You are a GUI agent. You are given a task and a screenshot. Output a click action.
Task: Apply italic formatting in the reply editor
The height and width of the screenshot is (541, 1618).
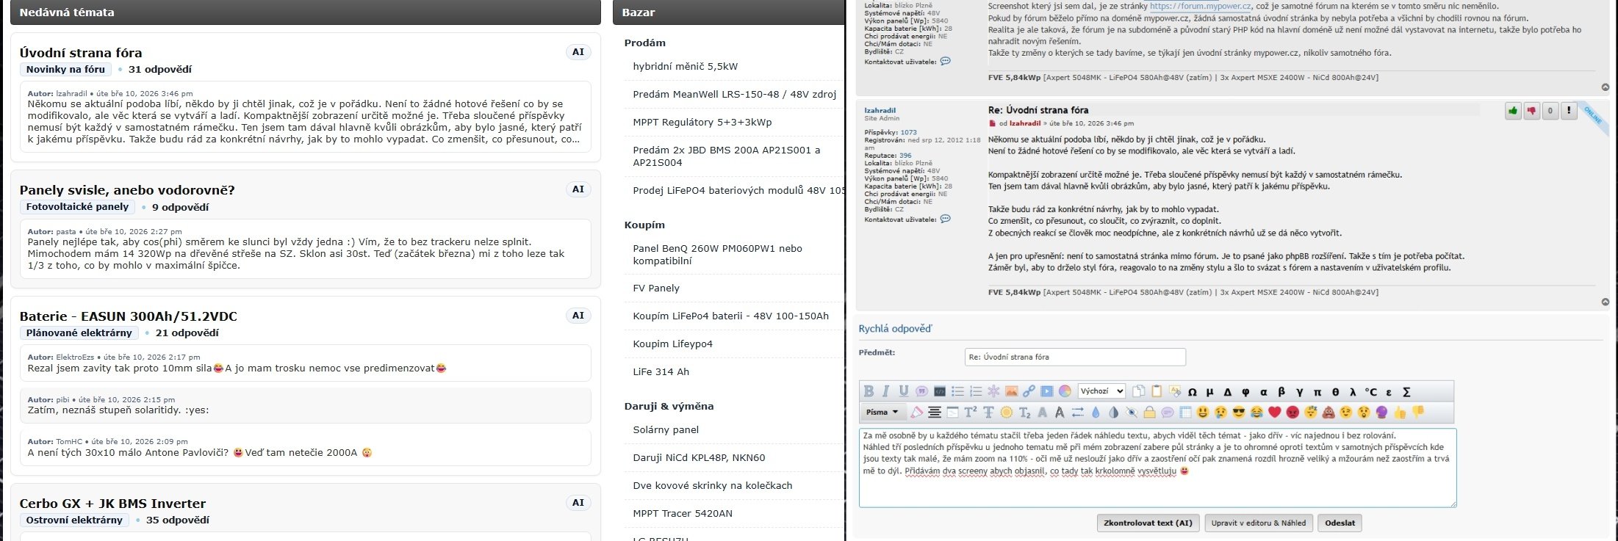tap(885, 391)
